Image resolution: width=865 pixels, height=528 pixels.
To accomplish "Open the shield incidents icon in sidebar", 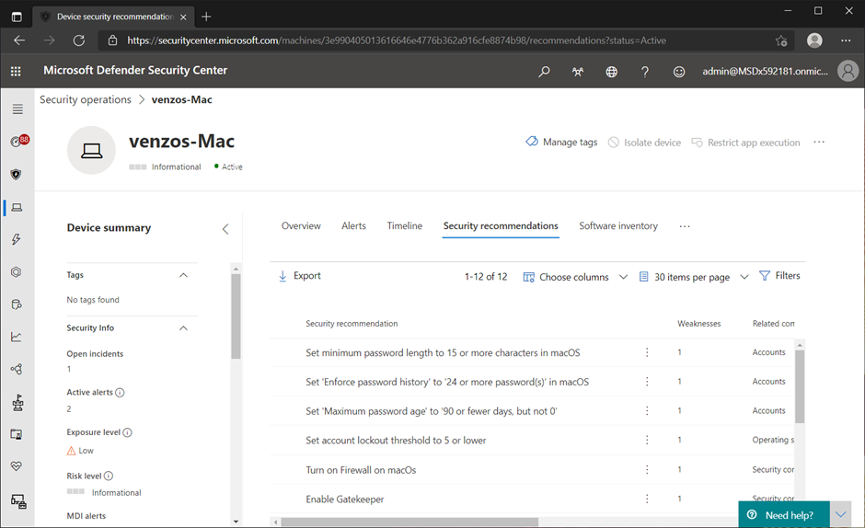I will click(16, 175).
